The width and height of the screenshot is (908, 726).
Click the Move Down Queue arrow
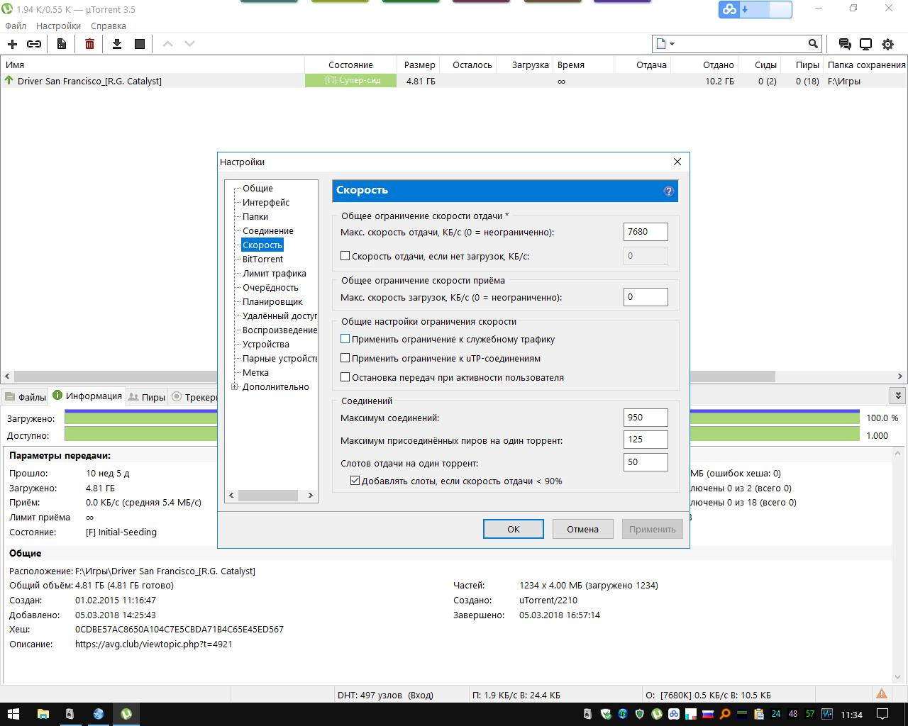click(189, 44)
